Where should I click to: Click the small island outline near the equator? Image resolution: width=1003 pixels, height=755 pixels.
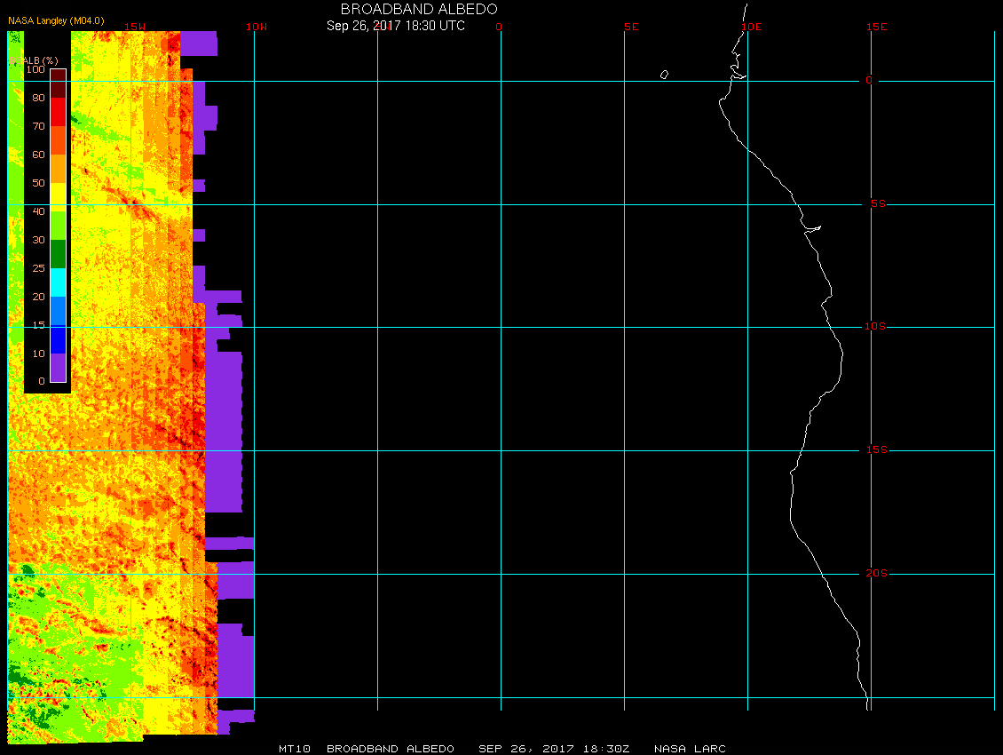pos(664,75)
